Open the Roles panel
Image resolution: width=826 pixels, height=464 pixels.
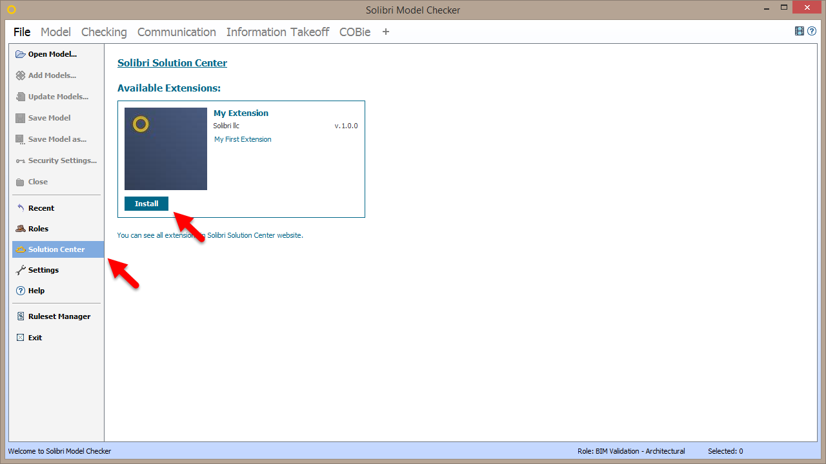tap(19, 228)
